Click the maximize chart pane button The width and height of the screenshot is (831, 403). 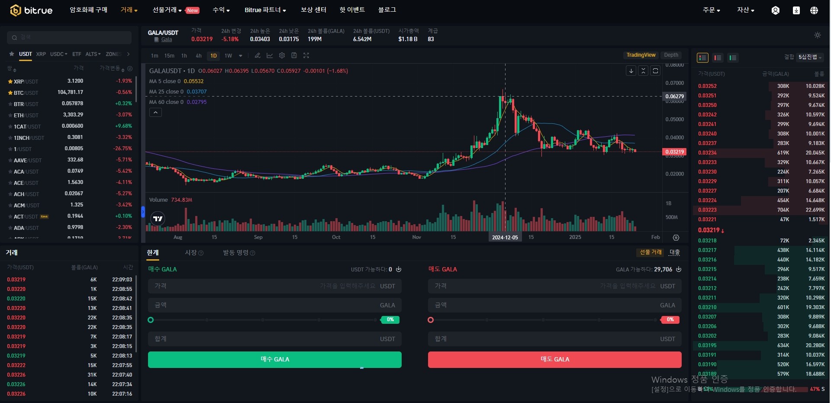(655, 71)
